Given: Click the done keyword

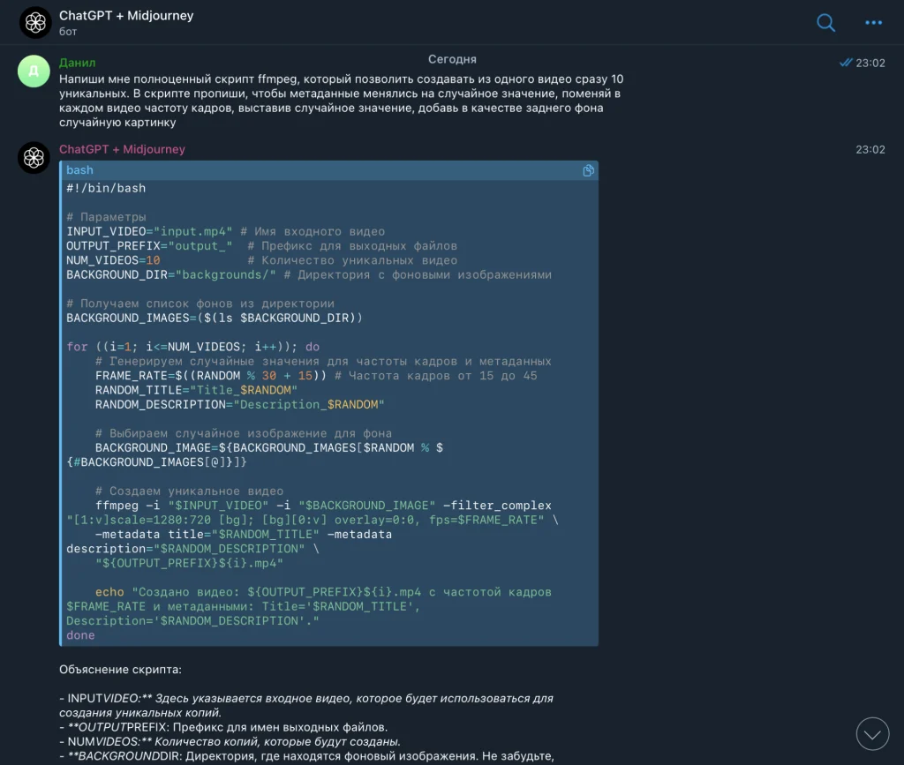Looking at the screenshot, I should (80, 634).
